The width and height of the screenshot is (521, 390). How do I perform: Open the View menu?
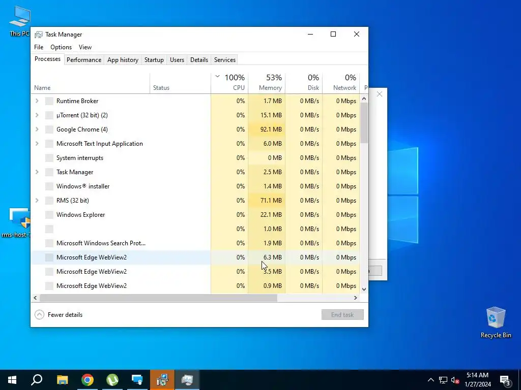pyautogui.click(x=85, y=47)
